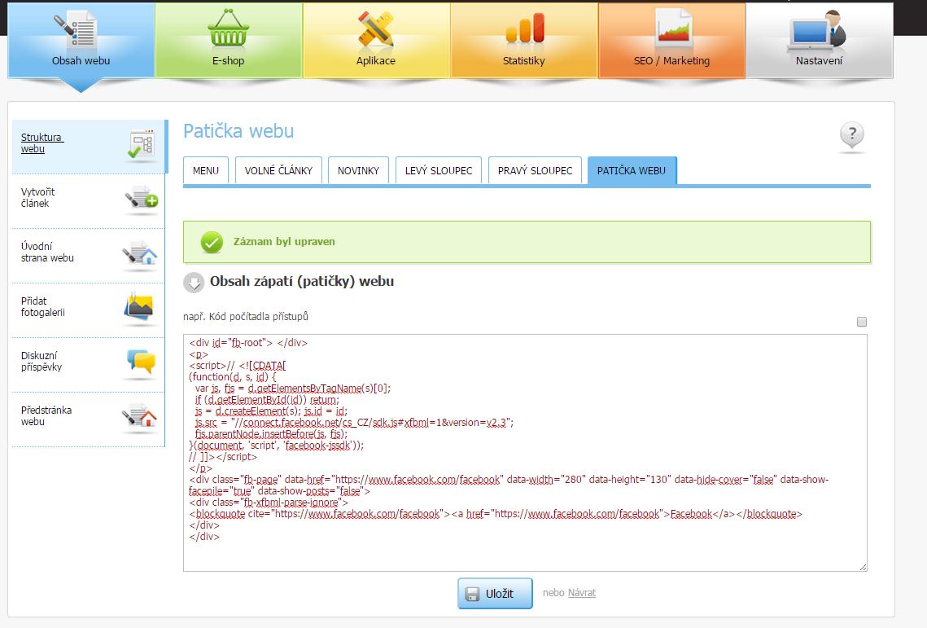The width and height of the screenshot is (927, 628).
Task: Open the E-shop basket icon
Action: [x=228, y=29]
